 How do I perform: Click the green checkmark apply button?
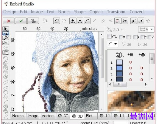coord(21,21)
